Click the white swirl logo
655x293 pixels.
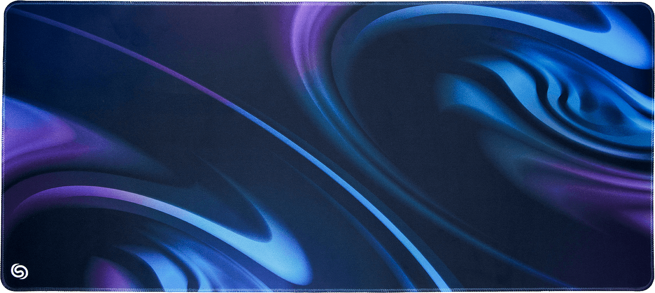coord(19,271)
